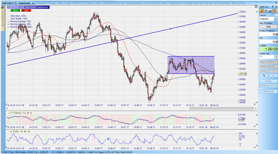Click the 09.02.18 date label on main chart
The image size is (278, 154).
214,105
